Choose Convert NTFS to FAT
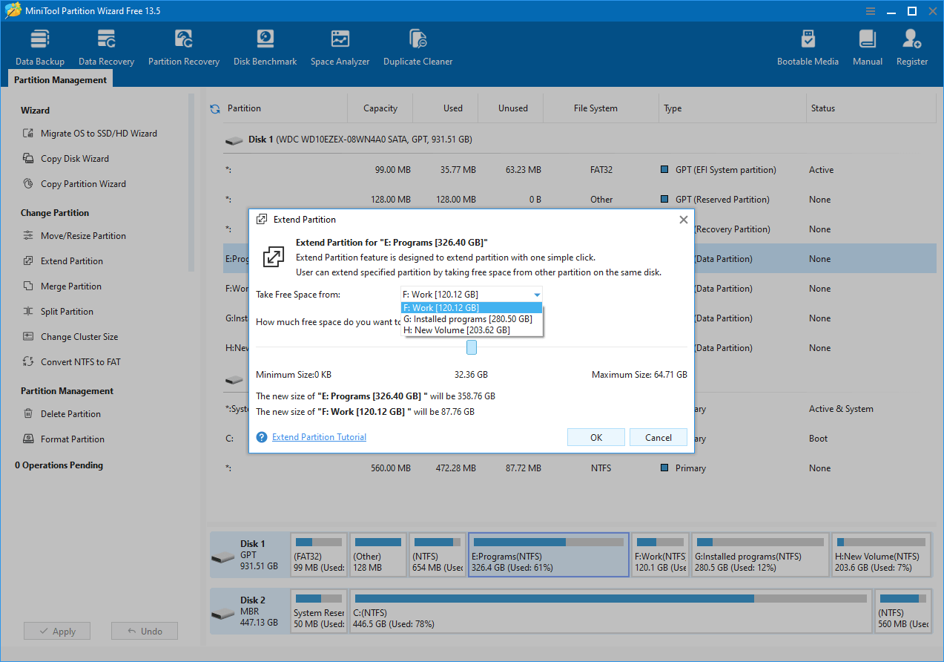The height and width of the screenshot is (662, 944). tap(71, 362)
